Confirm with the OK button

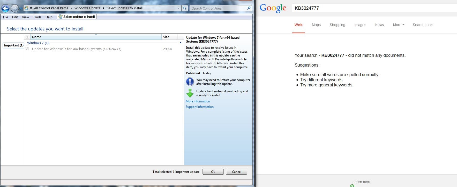point(213,172)
